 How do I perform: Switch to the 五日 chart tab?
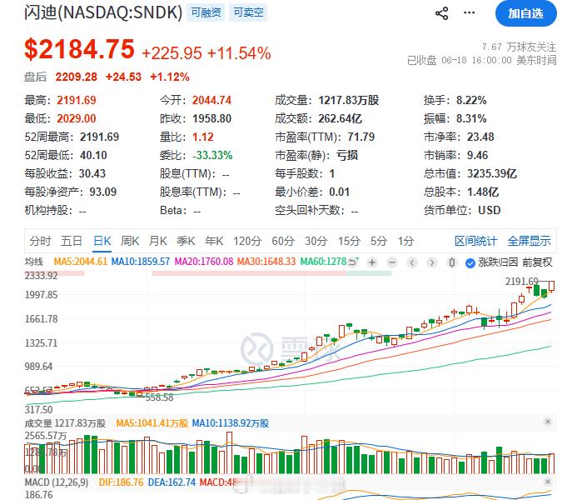pyautogui.click(x=72, y=241)
